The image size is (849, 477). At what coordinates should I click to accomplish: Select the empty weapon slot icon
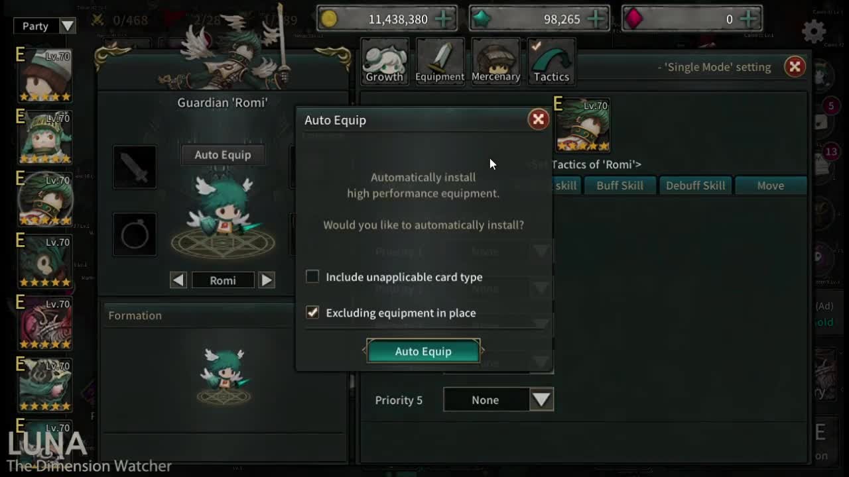[135, 167]
